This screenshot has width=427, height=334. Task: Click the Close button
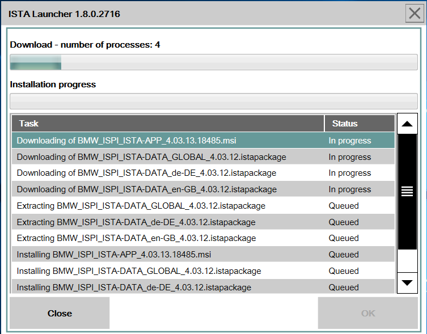click(x=60, y=313)
